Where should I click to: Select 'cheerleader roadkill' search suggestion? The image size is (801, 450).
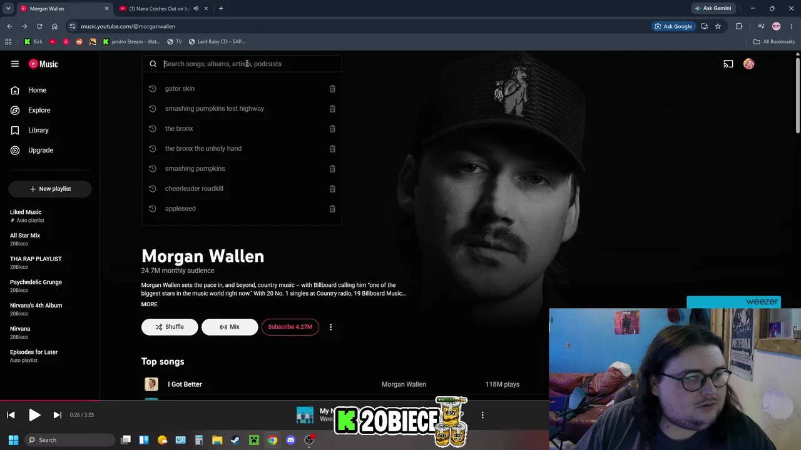(194, 189)
